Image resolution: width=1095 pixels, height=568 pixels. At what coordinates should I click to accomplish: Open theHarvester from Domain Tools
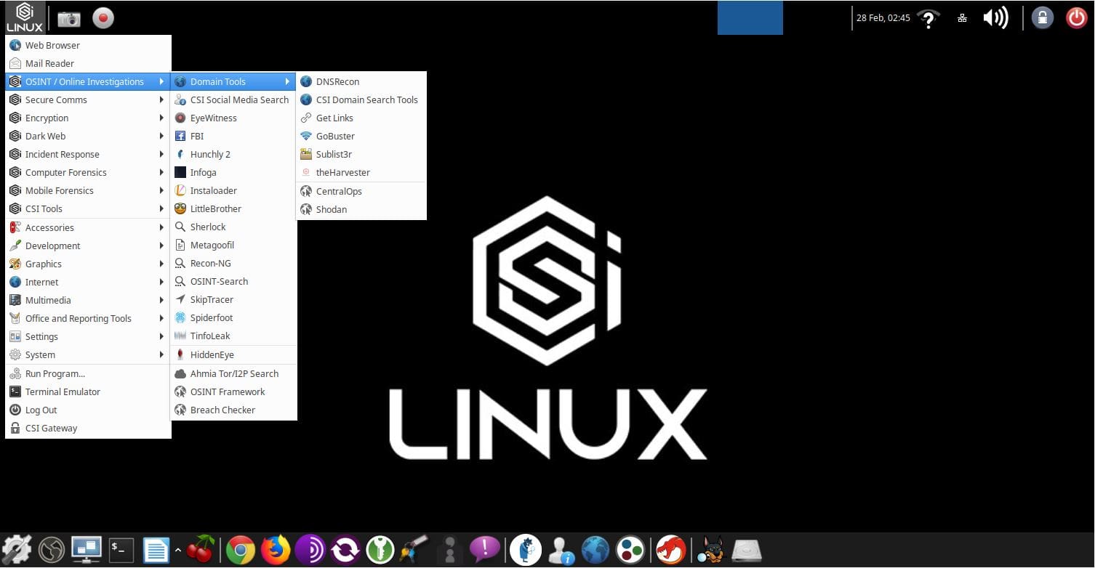tap(342, 172)
